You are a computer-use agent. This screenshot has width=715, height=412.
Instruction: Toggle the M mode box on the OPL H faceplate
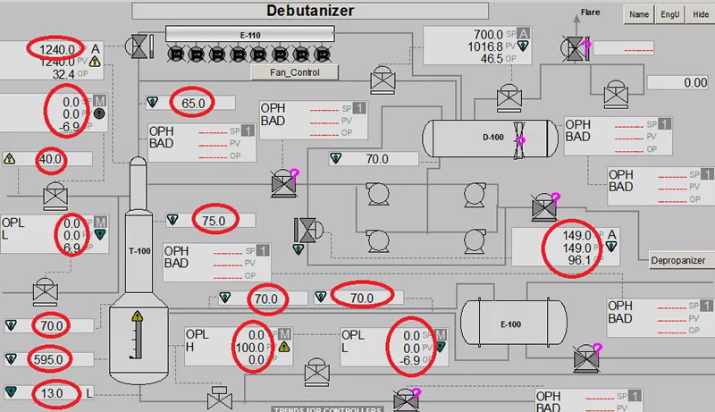point(285,334)
